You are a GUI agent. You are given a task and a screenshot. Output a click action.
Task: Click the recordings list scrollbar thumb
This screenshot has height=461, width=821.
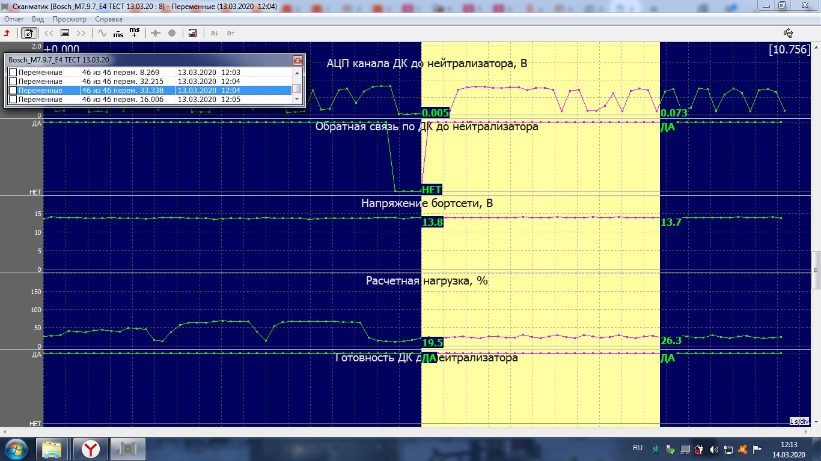[x=297, y=89]
